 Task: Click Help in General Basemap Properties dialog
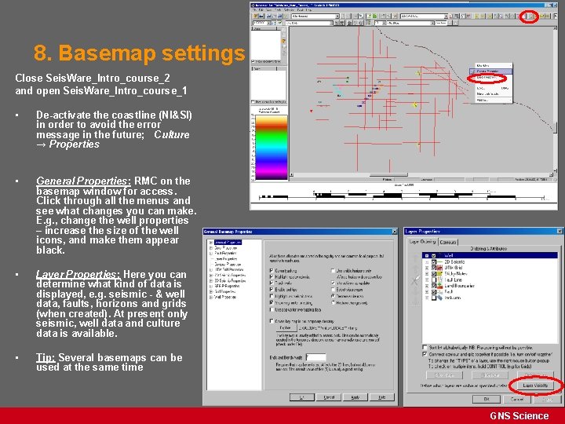[381, 397]
